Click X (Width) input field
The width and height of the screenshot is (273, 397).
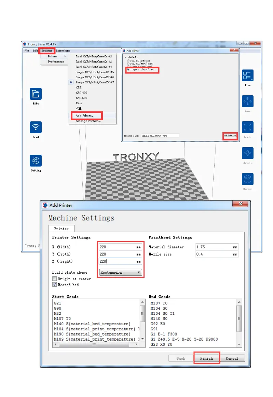[x=120, y=247]
